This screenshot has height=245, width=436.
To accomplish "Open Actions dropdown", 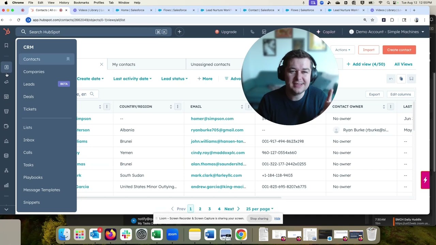I will pyautogui.click(x=343, y=50).
